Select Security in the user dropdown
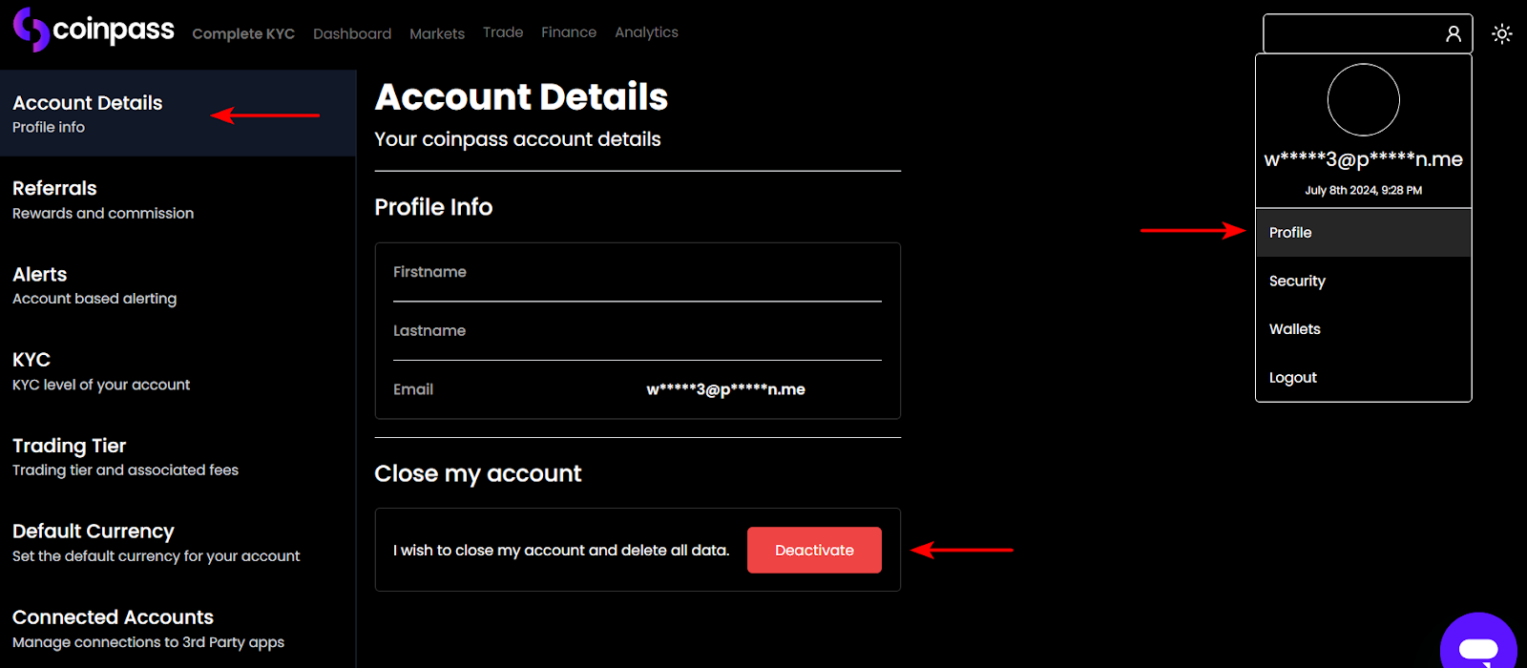Screen dimensions: 1527x668 click(1297, 282)
